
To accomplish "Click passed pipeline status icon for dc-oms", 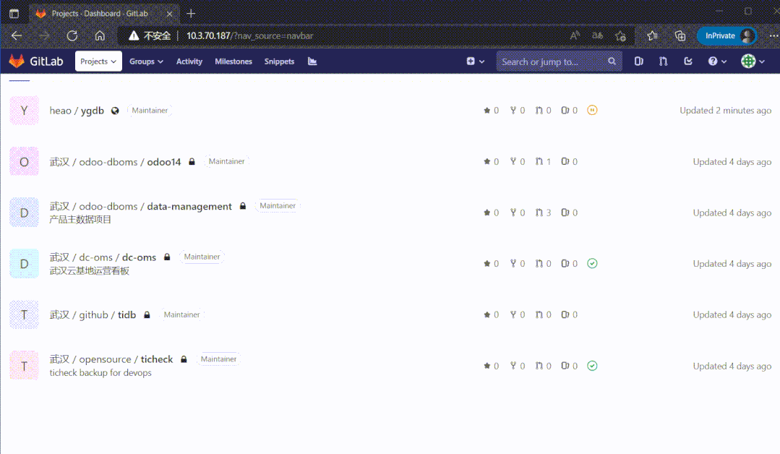I will click(592, 264).
